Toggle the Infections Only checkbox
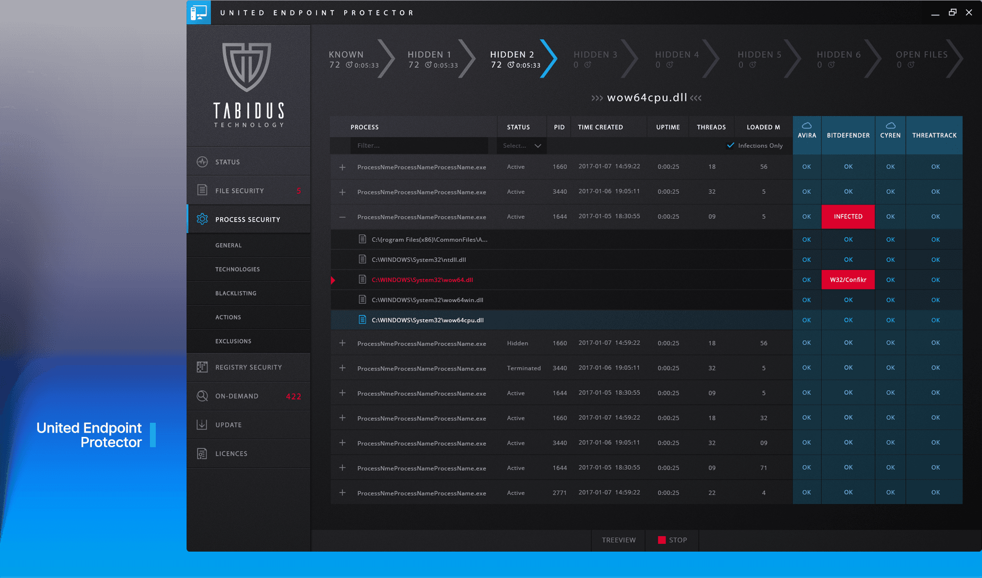 [731, 145]
